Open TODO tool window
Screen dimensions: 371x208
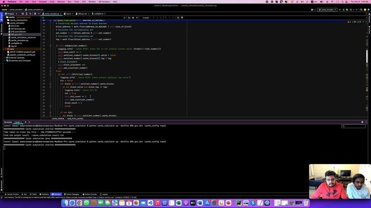[x=34, y=194]
